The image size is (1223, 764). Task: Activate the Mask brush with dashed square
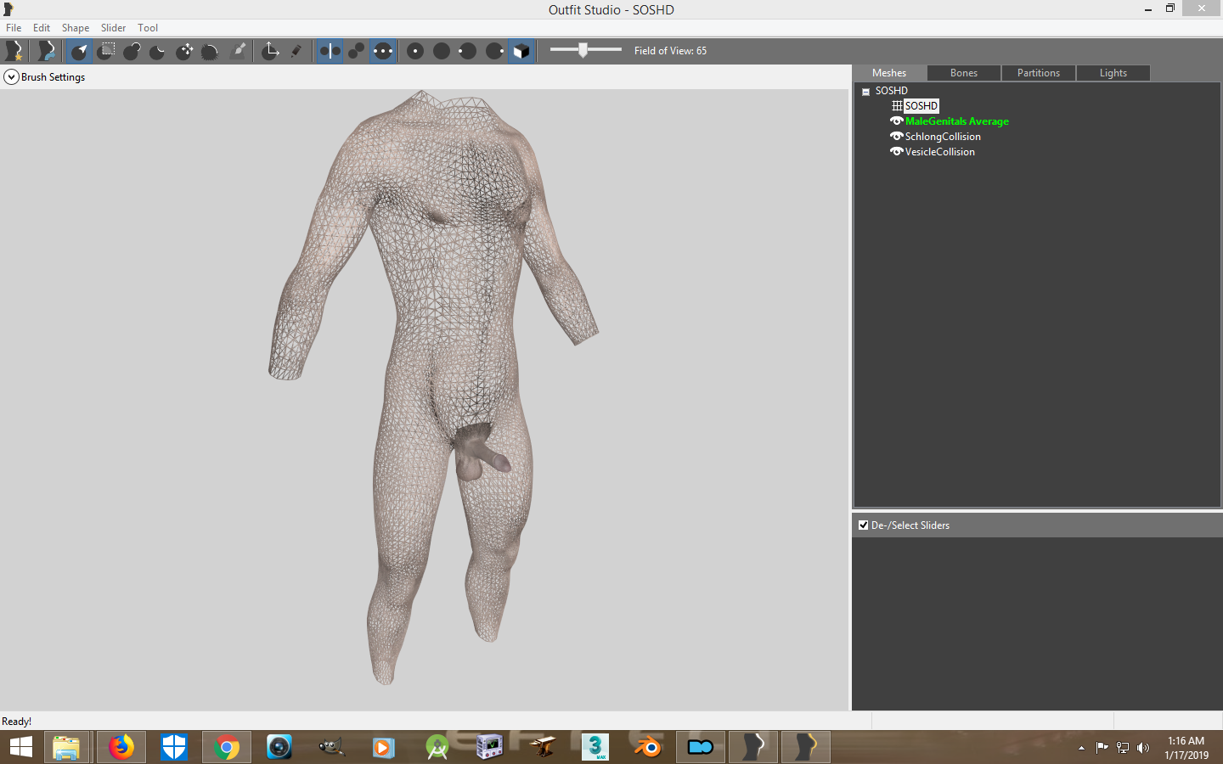[106, 51]
